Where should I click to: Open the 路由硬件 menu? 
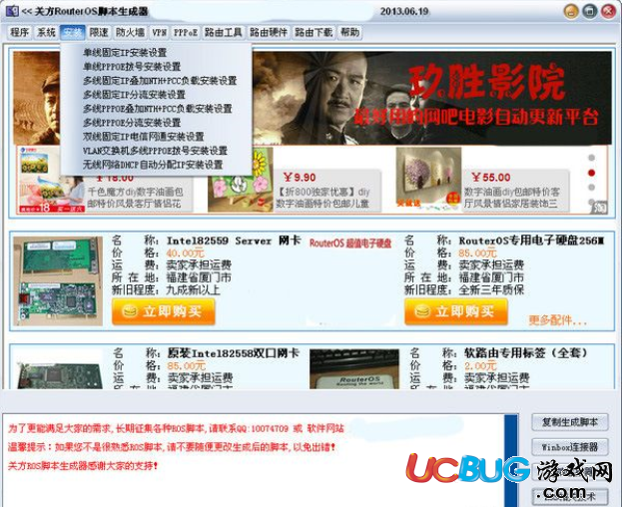point(269,32)
